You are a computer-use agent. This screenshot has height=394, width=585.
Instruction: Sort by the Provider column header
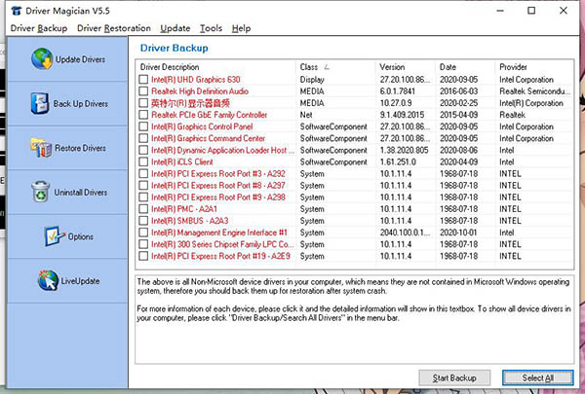pos(534,67)
